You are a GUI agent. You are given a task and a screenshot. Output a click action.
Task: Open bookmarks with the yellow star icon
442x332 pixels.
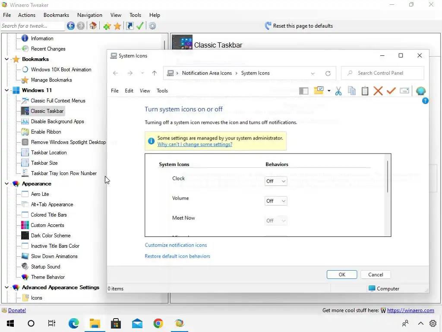click(117, 26)
